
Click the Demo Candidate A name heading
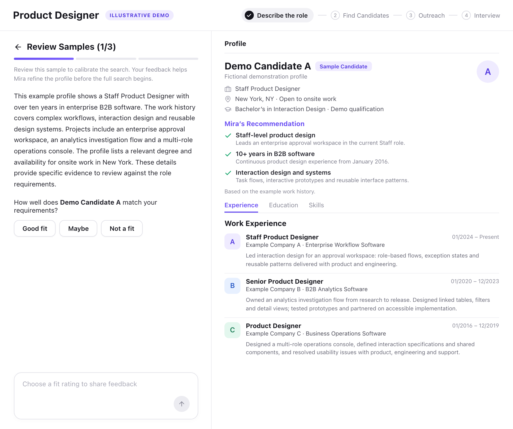click(x=268, y=66)
